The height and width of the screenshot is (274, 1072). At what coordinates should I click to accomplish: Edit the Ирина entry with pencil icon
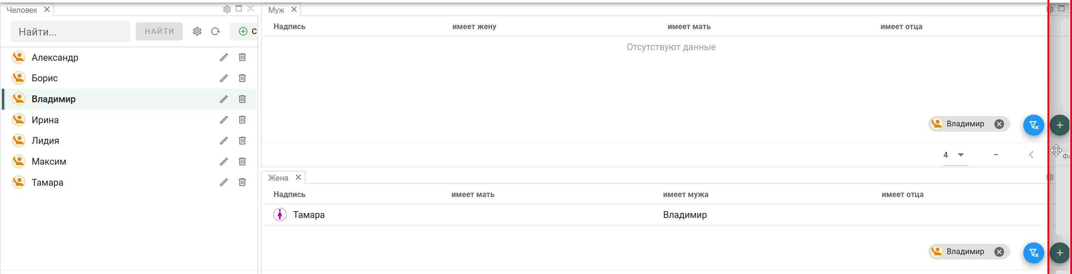pyautogui.click(x=224, y=120)
